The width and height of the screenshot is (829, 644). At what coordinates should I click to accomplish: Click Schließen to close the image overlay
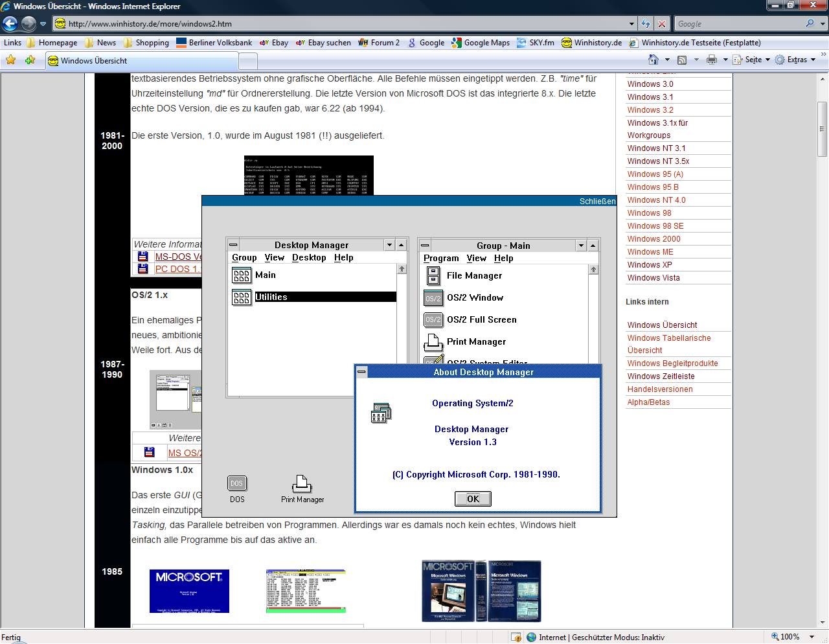point(597,201)
